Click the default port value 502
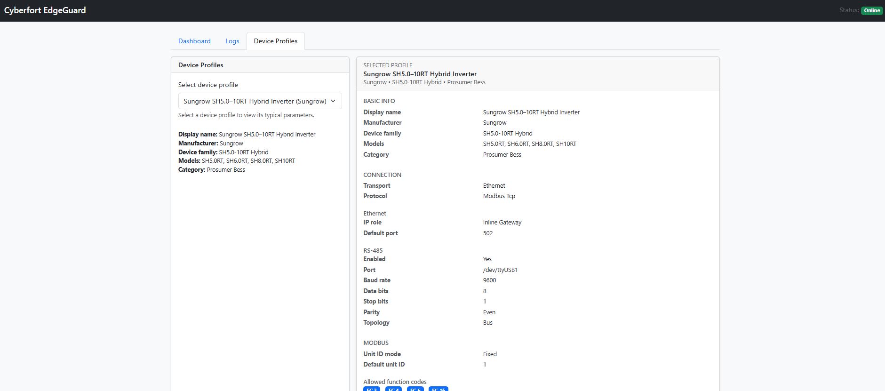Image resolution: width=885 pixels, height=391 pixels. 488,233
